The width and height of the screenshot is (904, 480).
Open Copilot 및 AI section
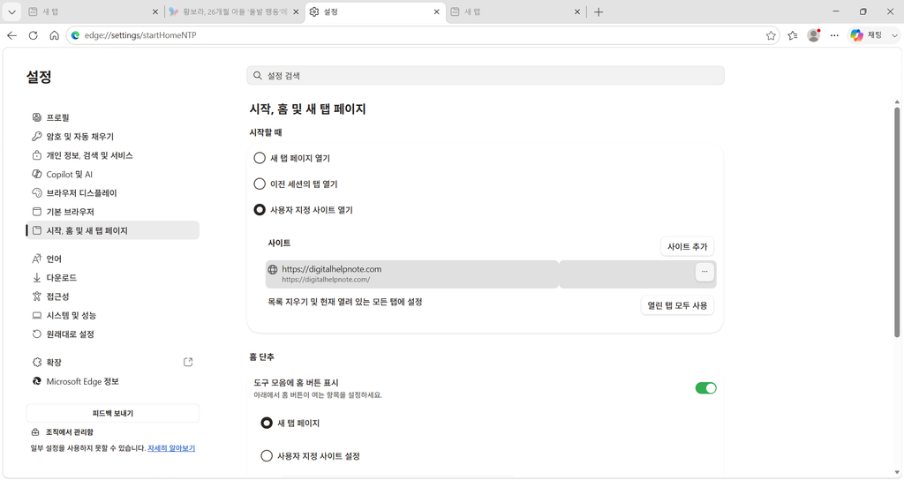pos(112,174)
